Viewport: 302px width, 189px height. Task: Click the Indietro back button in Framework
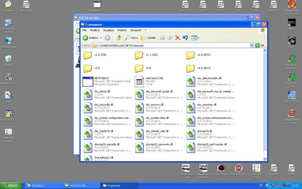coord(90,38)
